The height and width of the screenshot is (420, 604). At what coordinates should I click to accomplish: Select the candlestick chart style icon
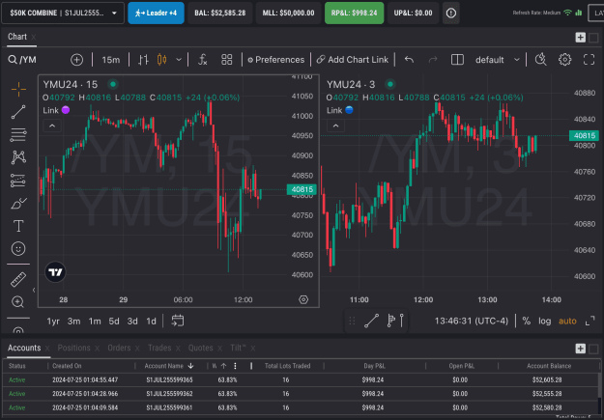tap(162, 60)
